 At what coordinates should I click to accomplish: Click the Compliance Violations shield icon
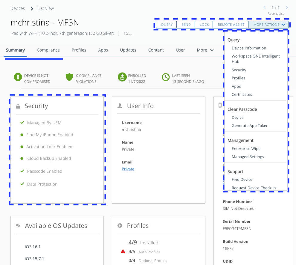click(x=69, y=77)
